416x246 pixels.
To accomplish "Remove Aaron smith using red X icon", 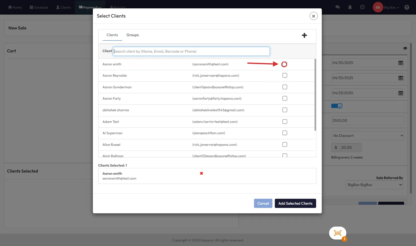I will [201, 173].
